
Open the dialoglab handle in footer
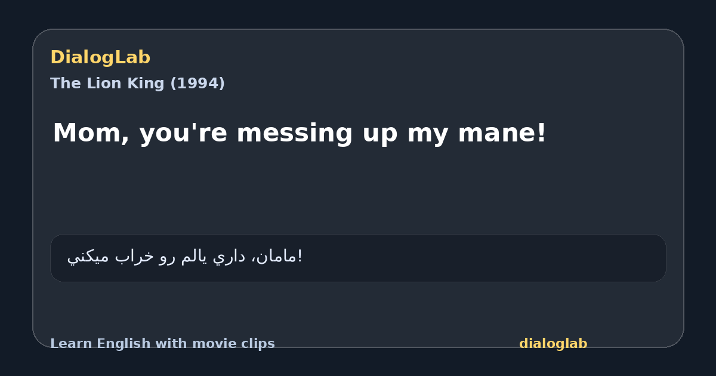(x=553, y=344)
